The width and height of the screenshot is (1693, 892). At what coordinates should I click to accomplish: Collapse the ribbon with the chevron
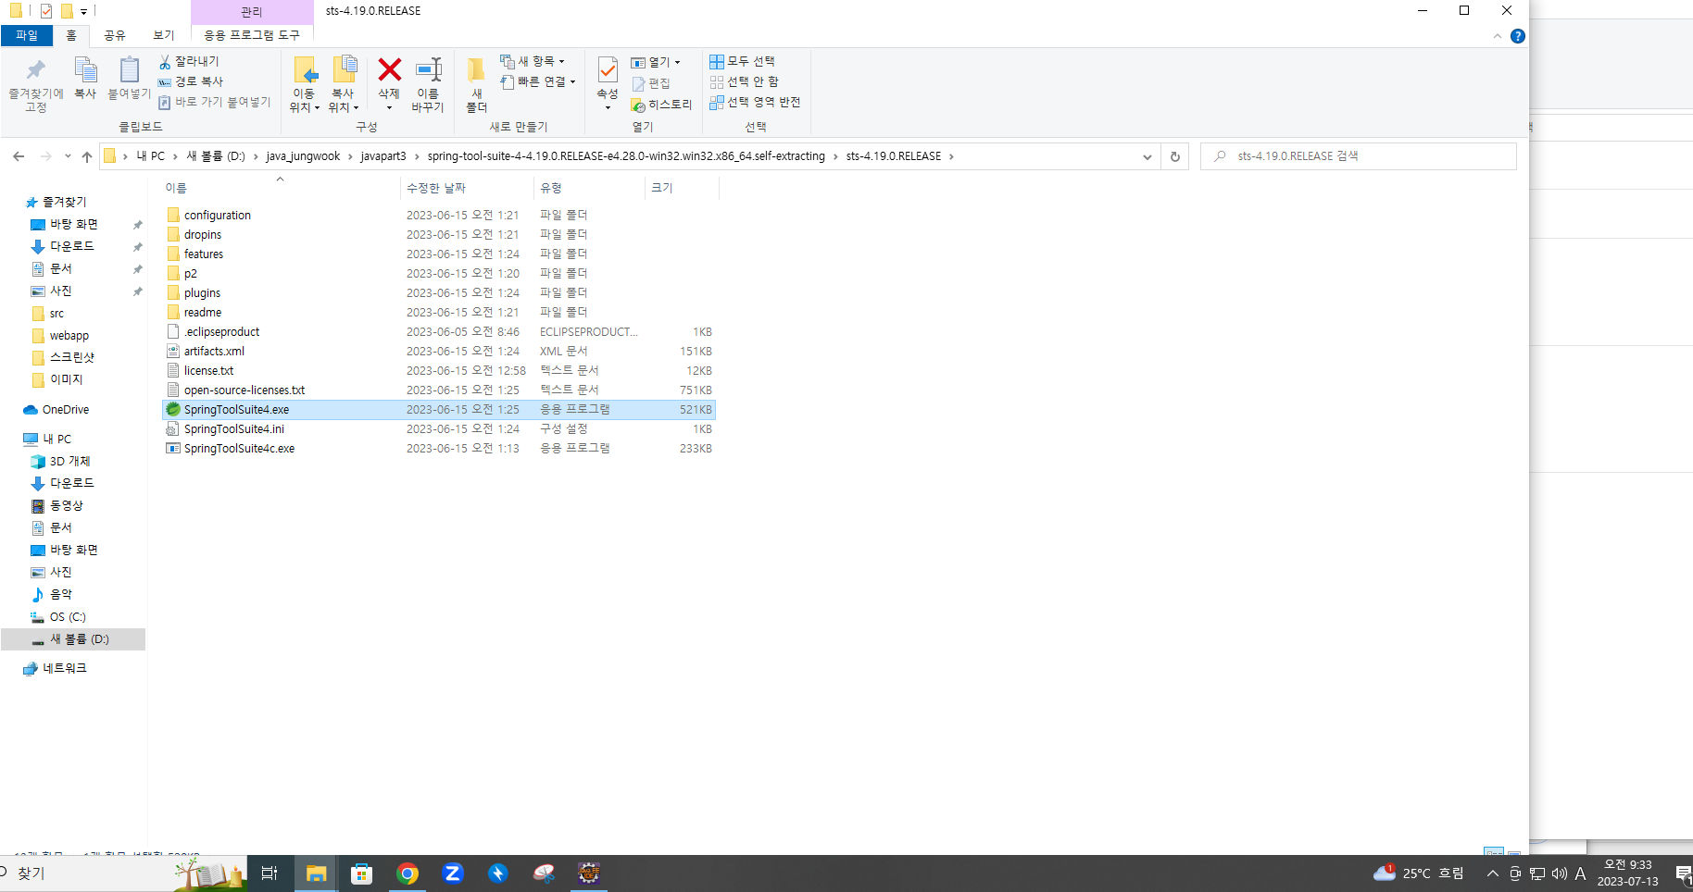pyautogui.click(x=1498, y=36)
